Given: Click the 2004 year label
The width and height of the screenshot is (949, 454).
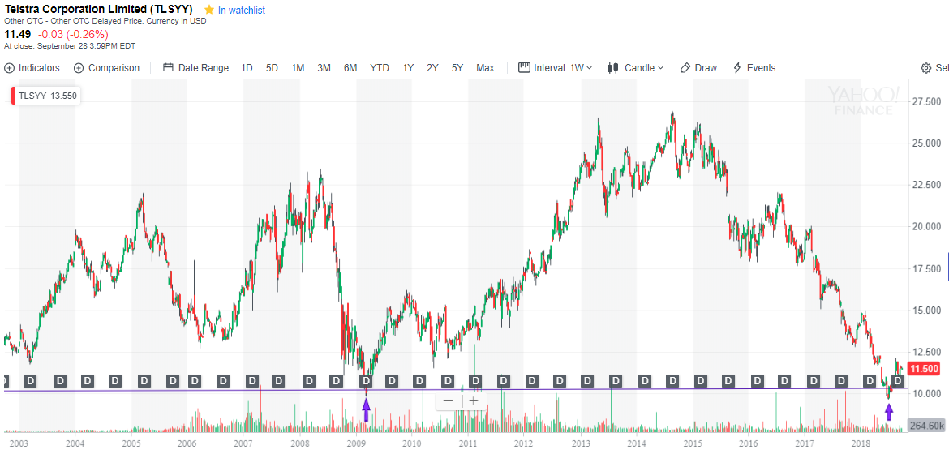Looking at the screenshot, I should tap(75, 443).
